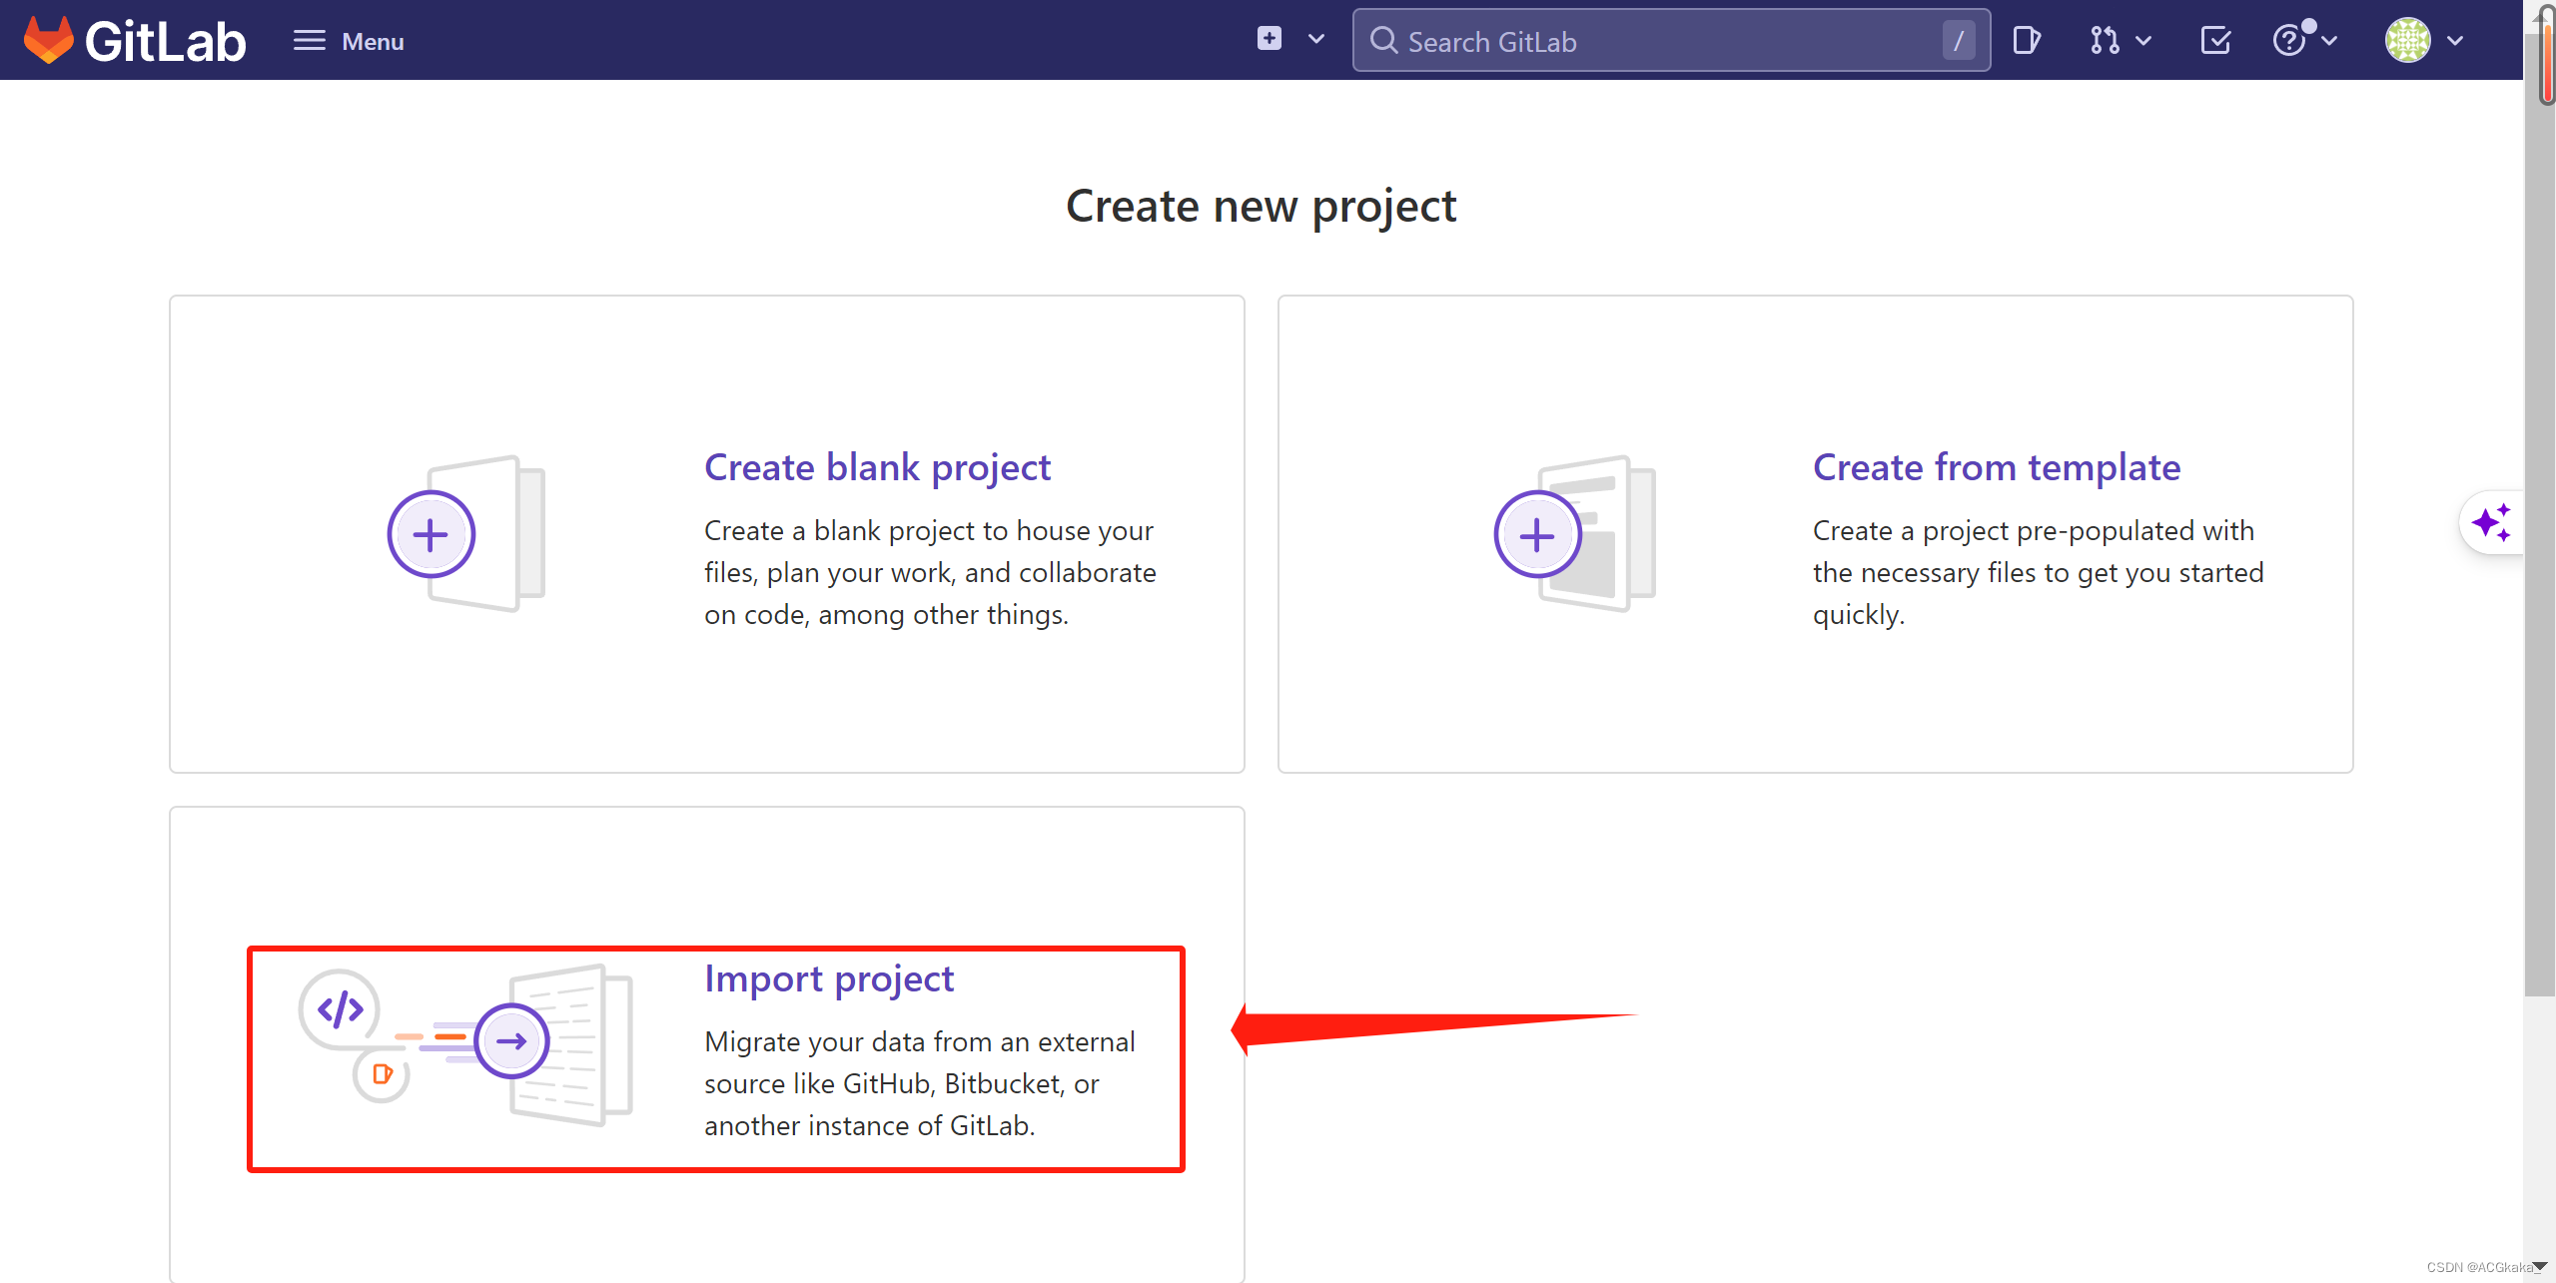Click the sparkle assistant floating button
This screenshot has height=1283, width=2556.
click(2491, 522)
